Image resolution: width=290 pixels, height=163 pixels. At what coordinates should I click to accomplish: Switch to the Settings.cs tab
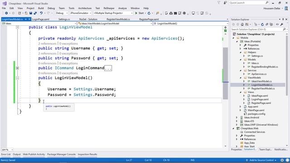click(64, 19)
